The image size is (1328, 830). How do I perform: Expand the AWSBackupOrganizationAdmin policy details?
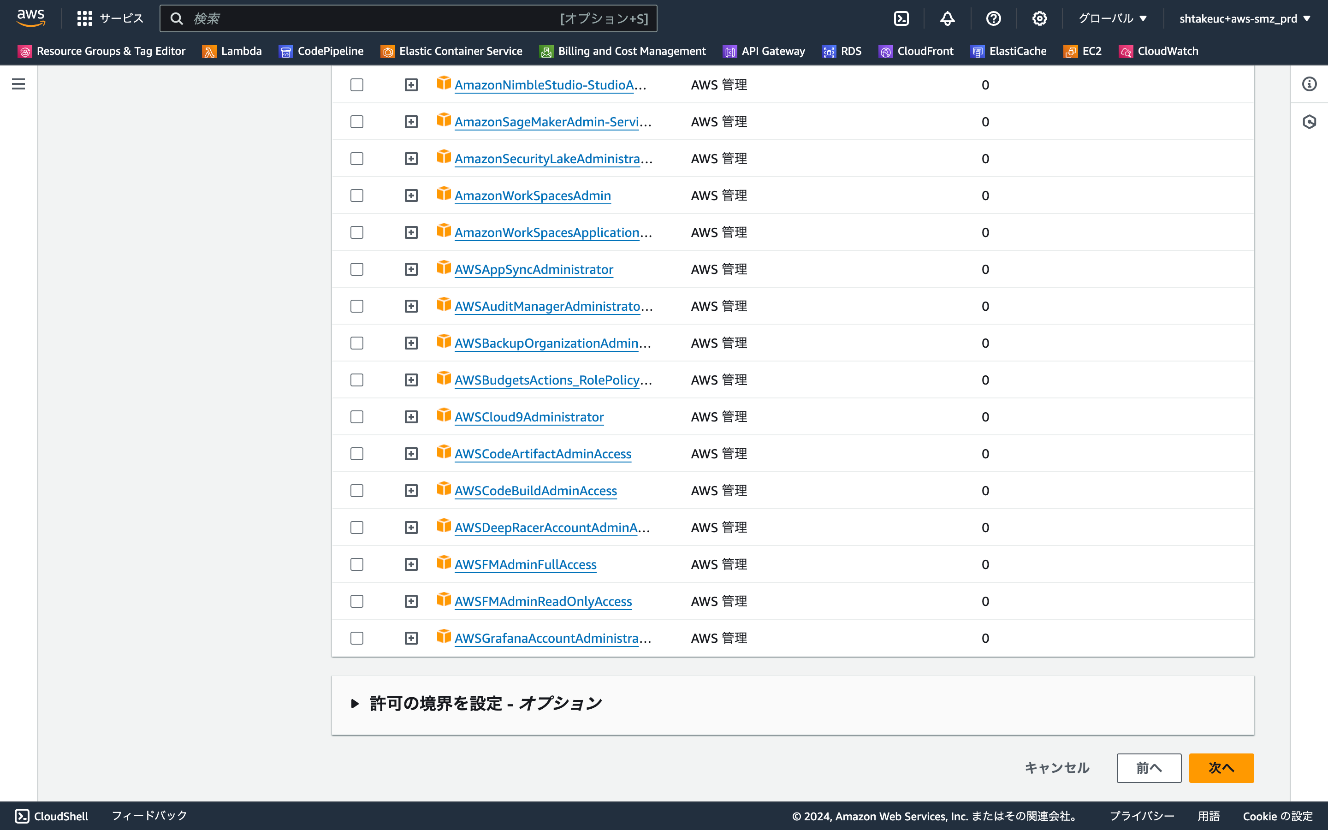411,343
